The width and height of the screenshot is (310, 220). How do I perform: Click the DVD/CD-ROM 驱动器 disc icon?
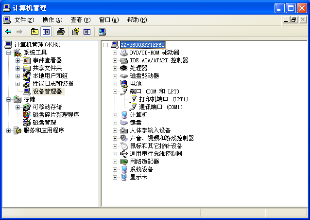(x=124, y=53)
